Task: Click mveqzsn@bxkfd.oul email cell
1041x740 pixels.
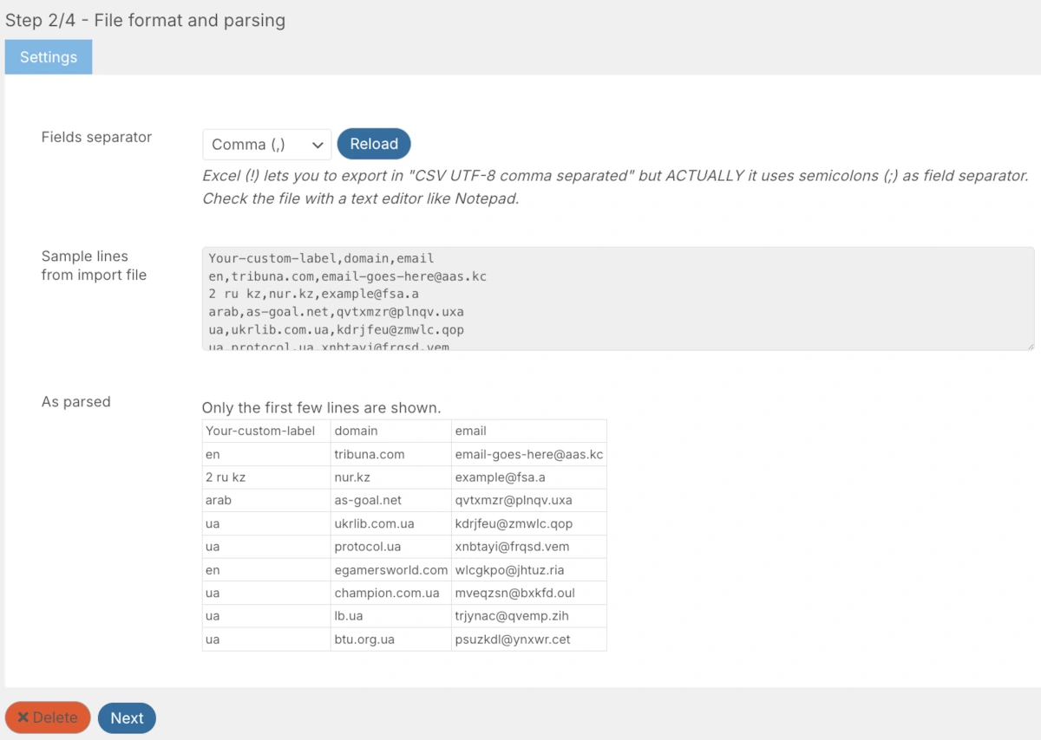Action: 529,594
